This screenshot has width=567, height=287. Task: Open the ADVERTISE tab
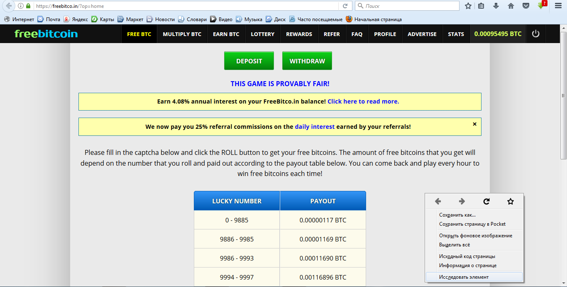[422, 34]
